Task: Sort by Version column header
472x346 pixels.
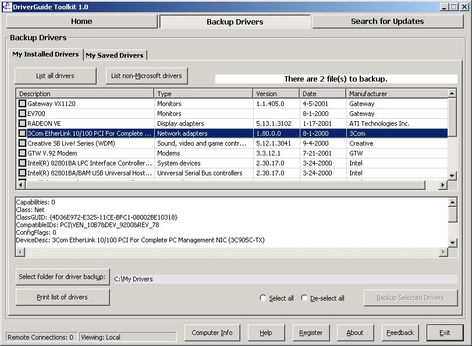Action: point(276,94)
